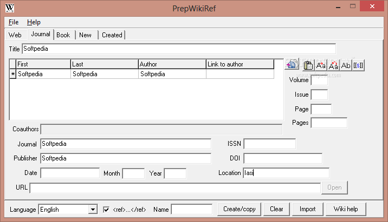Expand the Language dropdown arrow
The width and height of the screenshot is (388, 222).
pyautogui.click(x=93, y=210)
